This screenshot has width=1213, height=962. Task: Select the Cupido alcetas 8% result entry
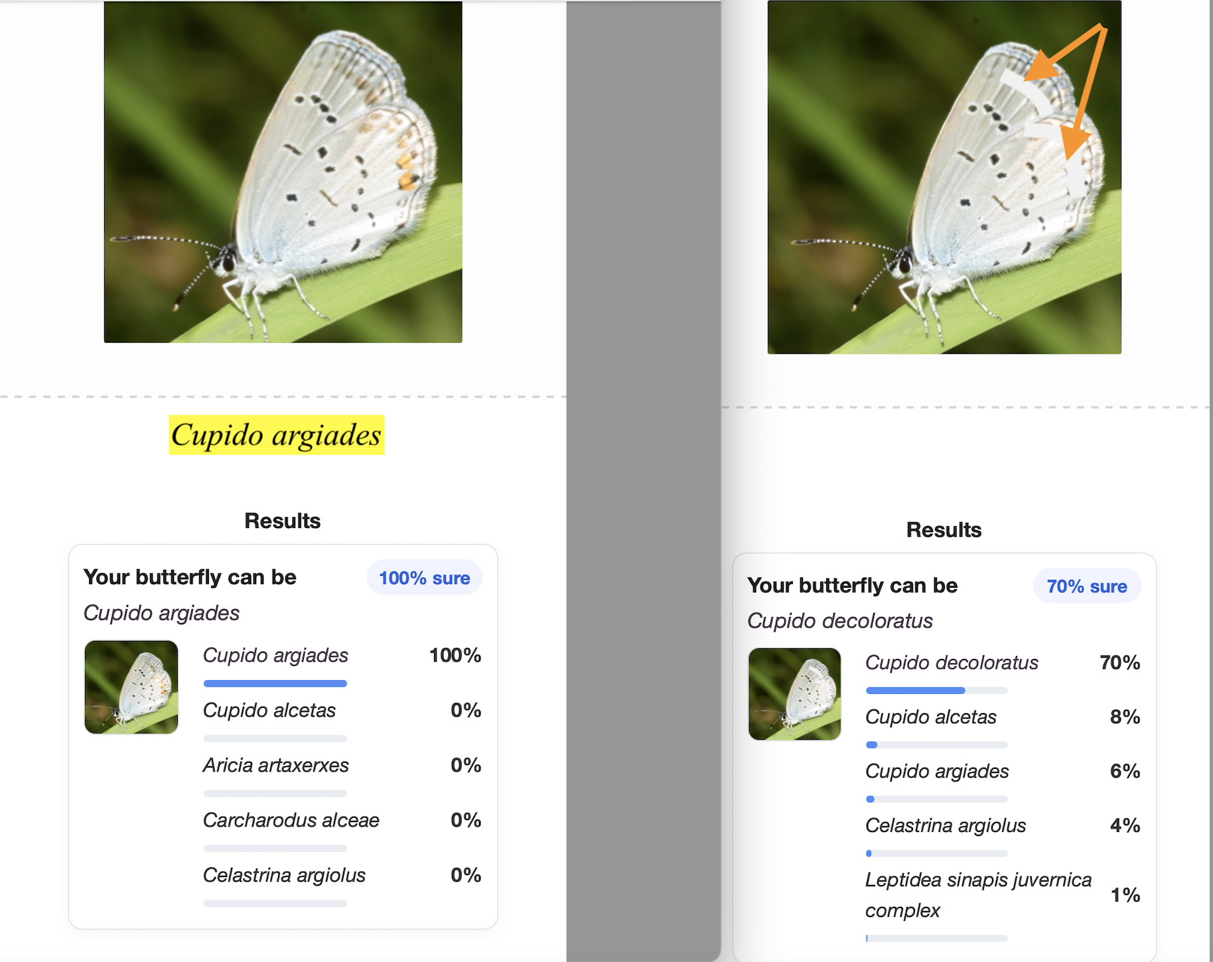pyautogui.click(x=930, y=717)
